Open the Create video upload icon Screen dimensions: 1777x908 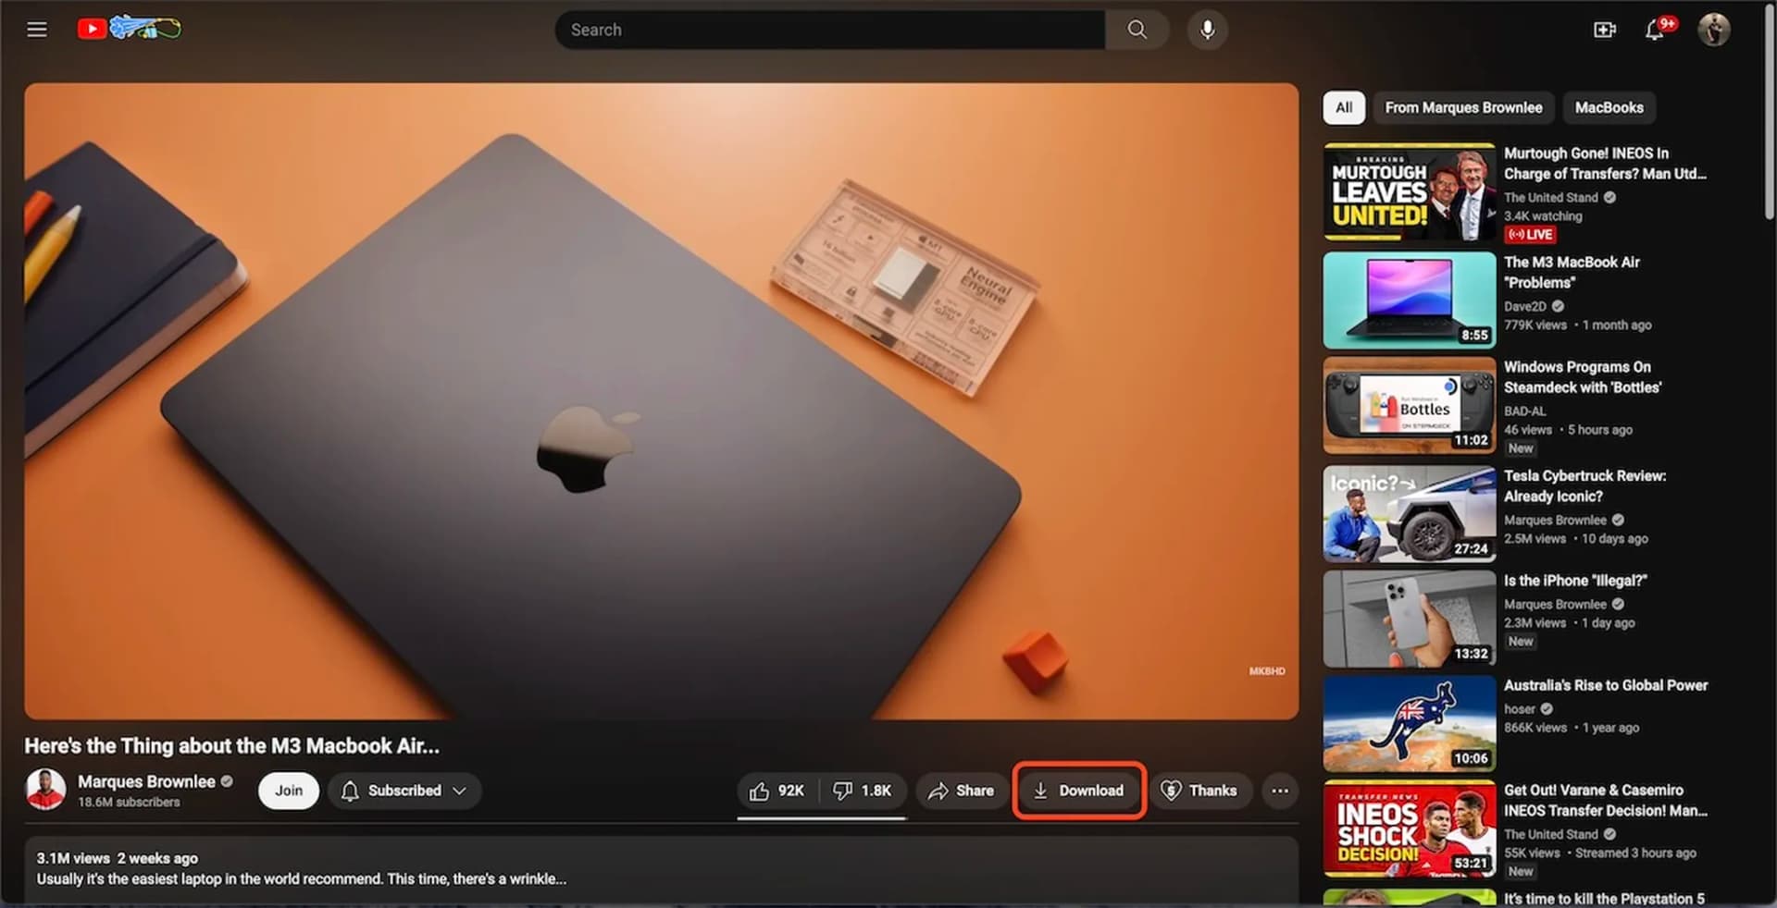[1604, 29]
